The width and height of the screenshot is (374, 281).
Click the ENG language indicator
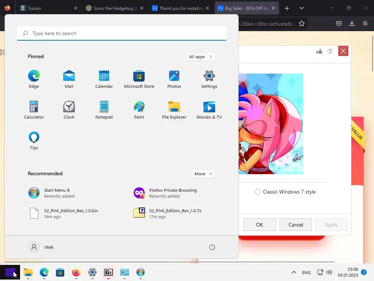click(x=306, y=272)
